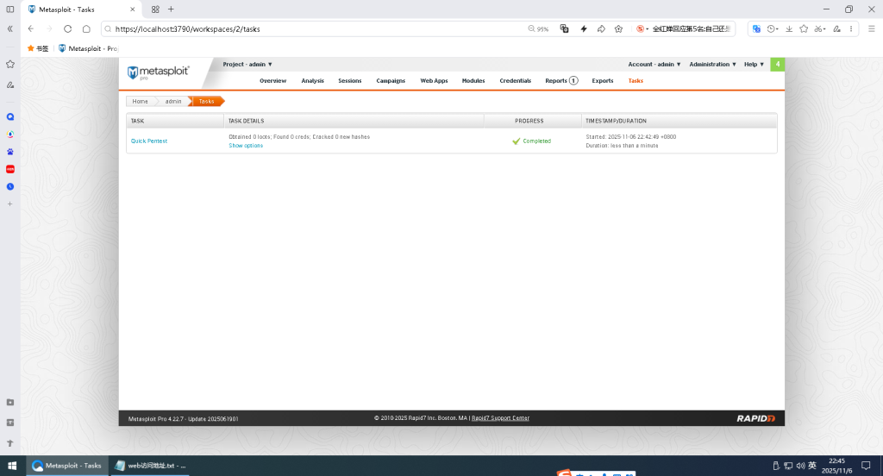The height and width of the screenshot is (476, 883).
Task: Go to the Modules tab
Action: 473,81
